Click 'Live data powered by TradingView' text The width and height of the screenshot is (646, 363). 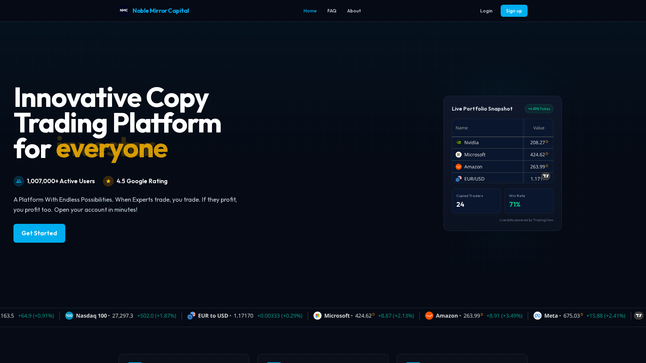(x=526, y=220)
